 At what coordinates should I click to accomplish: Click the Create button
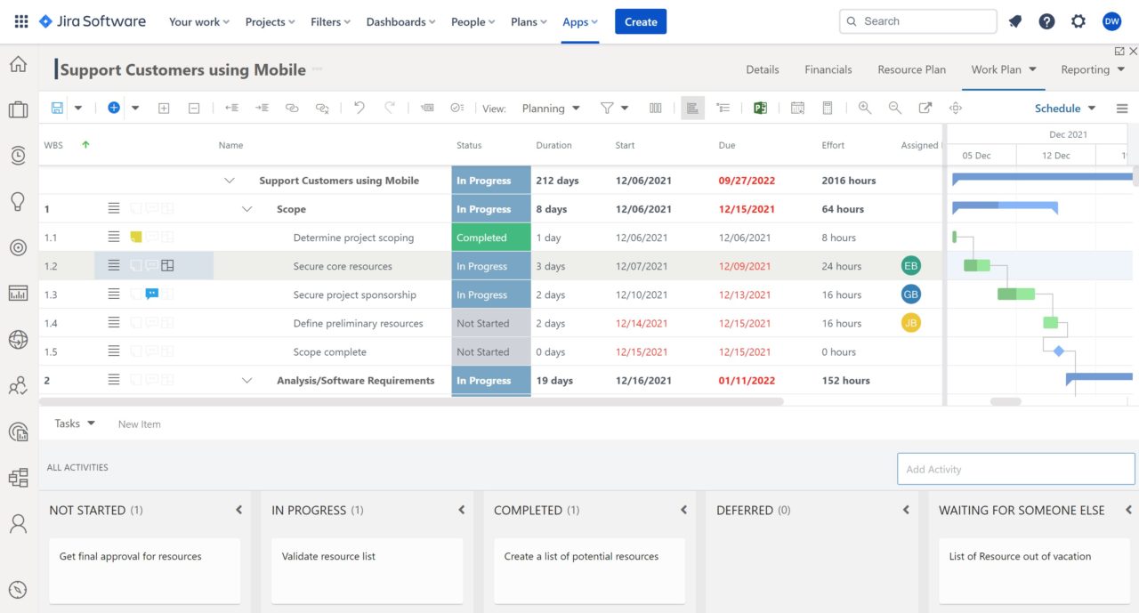click(640, 20)
